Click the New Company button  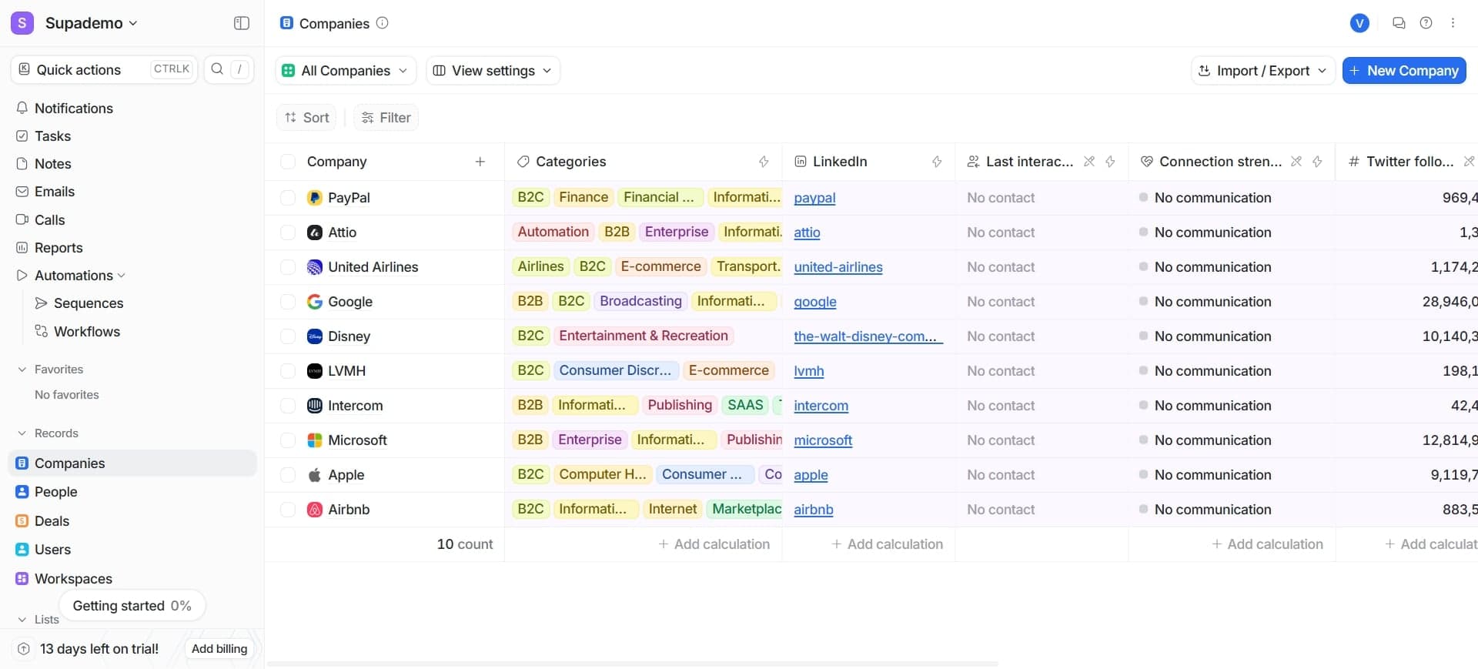[x=1404, y=71]
